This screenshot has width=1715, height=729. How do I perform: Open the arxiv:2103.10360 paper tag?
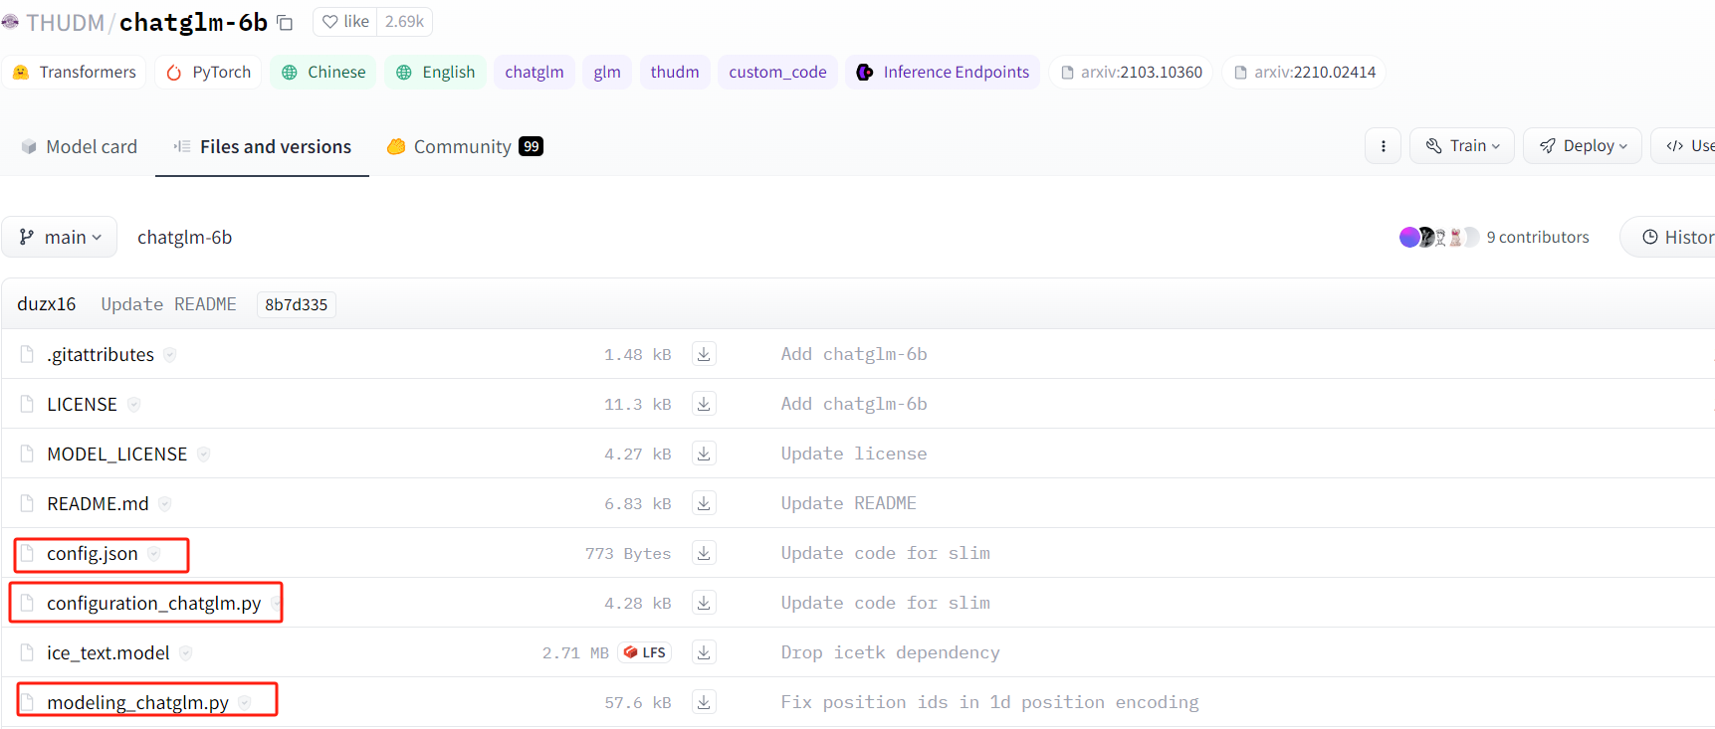click(1131, 72)
